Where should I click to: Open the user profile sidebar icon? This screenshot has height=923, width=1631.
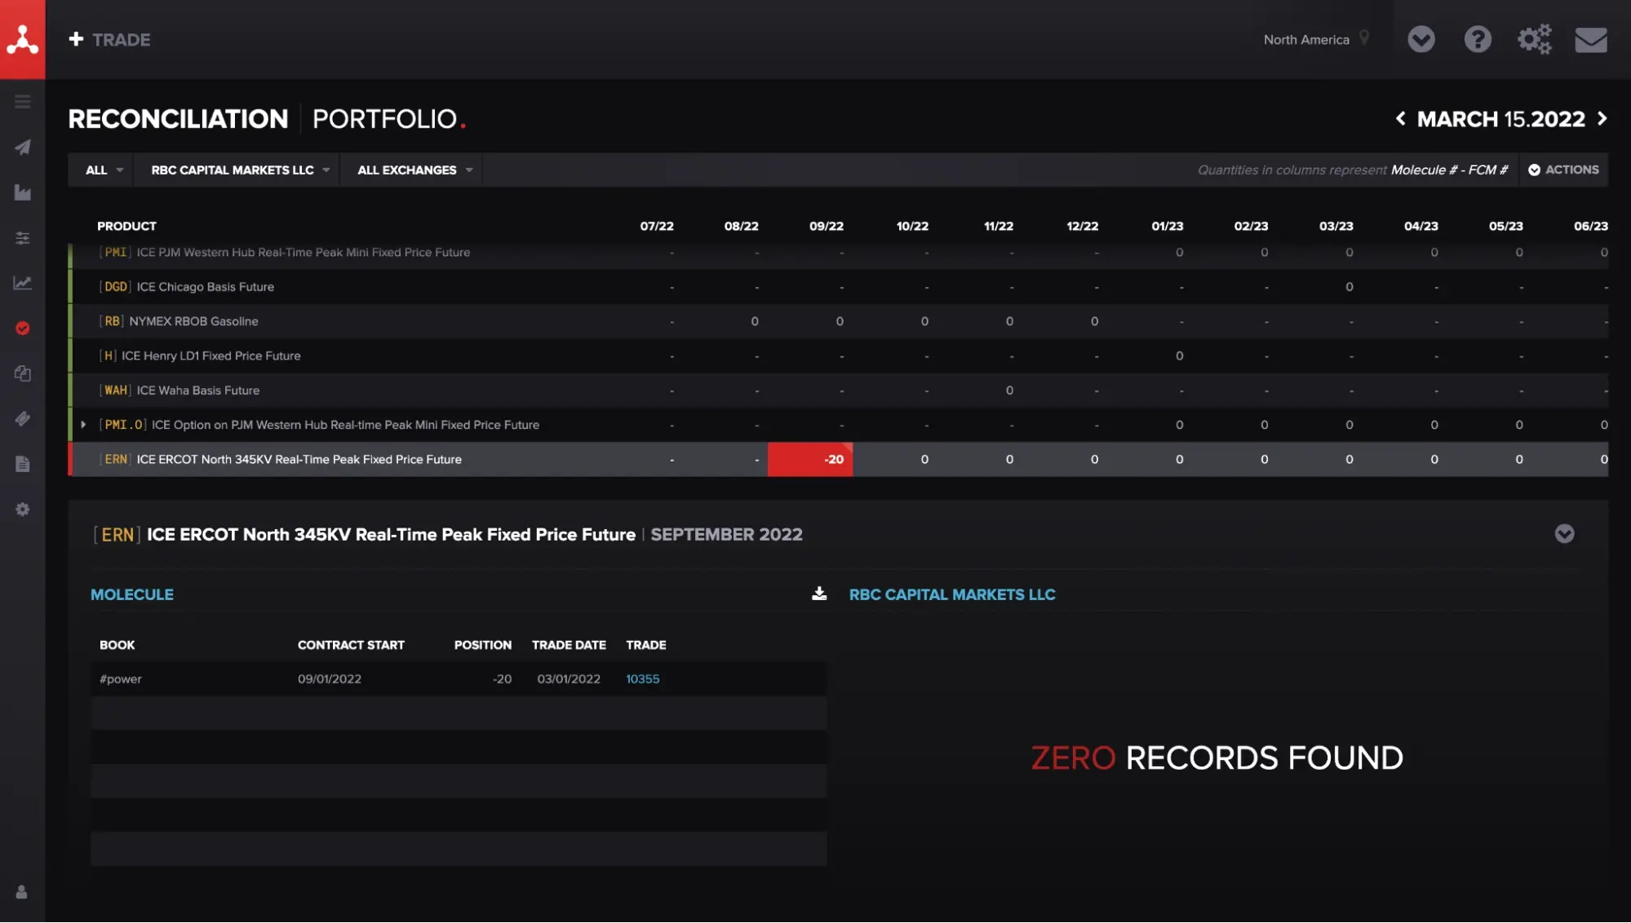pos(22,892)
